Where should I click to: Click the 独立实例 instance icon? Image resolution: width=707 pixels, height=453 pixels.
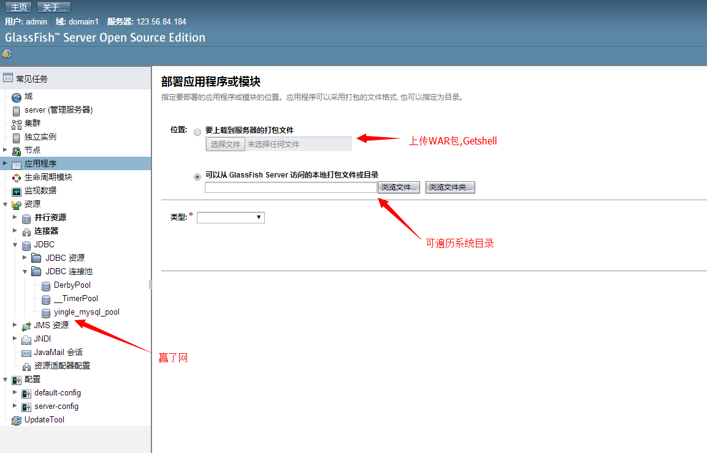point(16,138)
